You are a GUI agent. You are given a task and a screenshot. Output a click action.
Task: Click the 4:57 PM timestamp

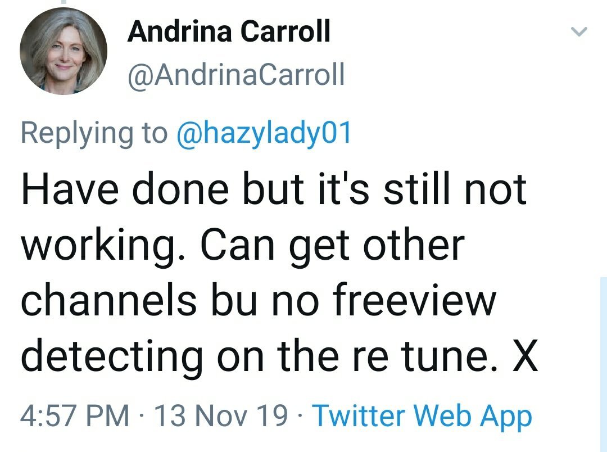(74, 417)
